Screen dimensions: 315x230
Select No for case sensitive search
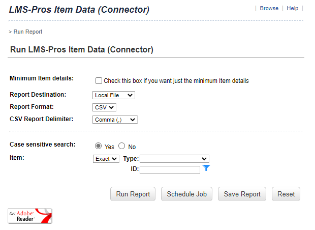point(122,146)
